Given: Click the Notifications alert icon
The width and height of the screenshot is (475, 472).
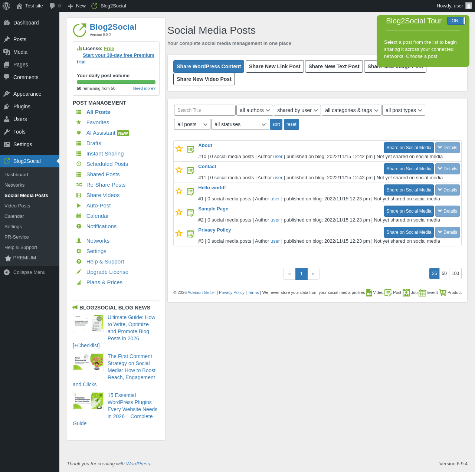Looking at the screenshot, I should [79, 226].
